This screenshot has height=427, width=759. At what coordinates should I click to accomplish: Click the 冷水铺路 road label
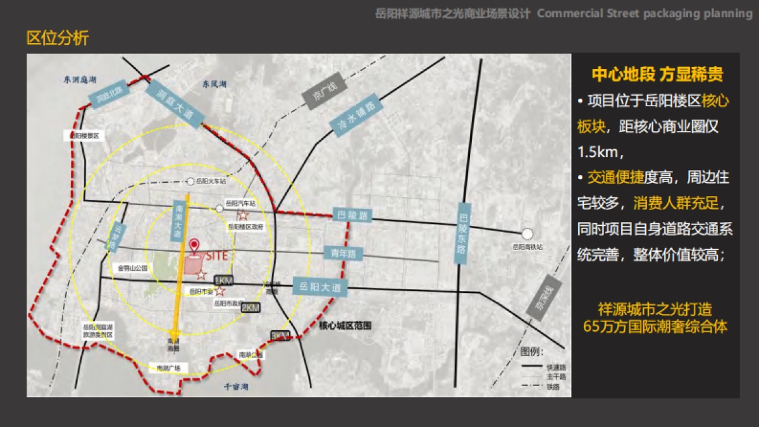point(357,113)
